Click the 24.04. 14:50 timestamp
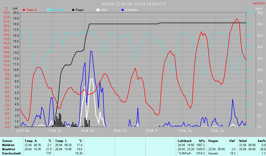The image size is (266, 156). (186, 145)
